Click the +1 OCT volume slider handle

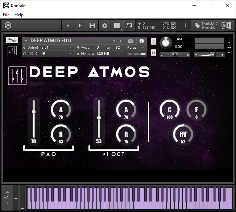[x=99, y=118]
